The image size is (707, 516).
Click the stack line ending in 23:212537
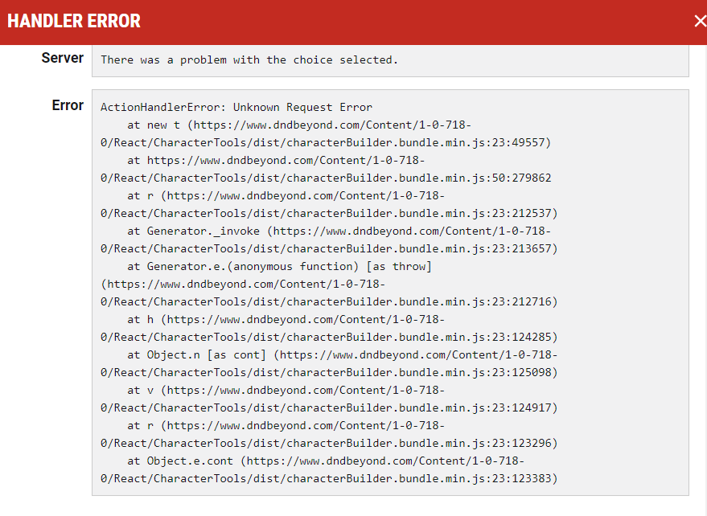click(329, 213)
